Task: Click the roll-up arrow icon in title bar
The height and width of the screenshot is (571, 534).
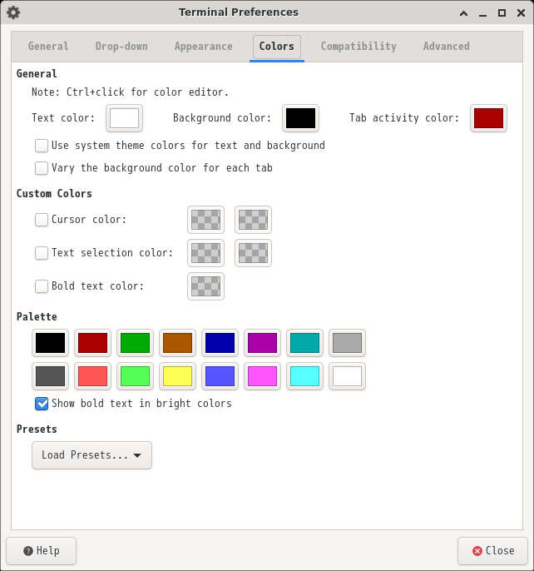Action: tap(463, 13)
